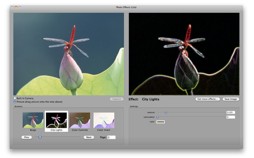This screenshot has width=254, height=158.
Task: Click the amount slider knob
Action: pos(166,112)
